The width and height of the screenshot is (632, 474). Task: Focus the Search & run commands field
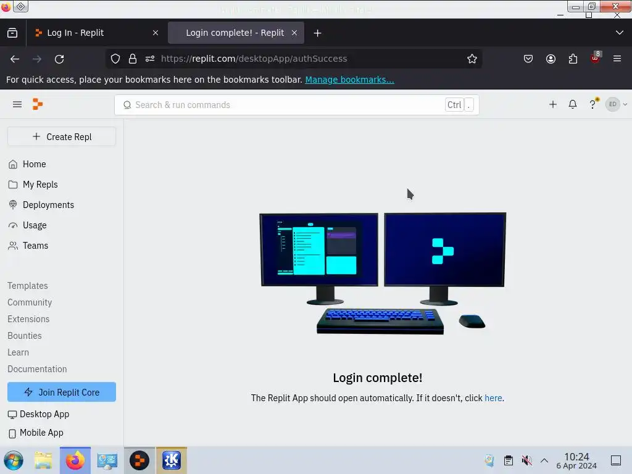297,105
